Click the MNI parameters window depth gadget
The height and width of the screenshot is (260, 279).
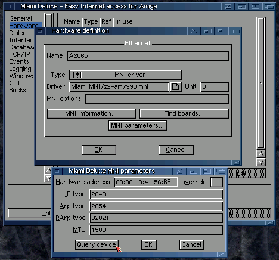[x=221, y=171]
